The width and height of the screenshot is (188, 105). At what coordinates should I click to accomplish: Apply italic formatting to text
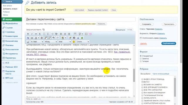click(x=32, y=34)
